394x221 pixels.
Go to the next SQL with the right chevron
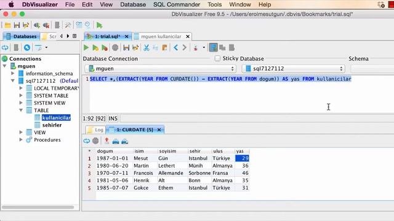pos(185,47)
